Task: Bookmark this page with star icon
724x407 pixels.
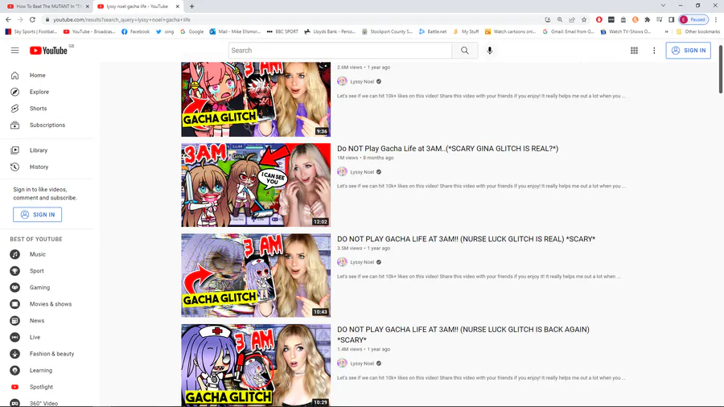Action: pos(584,20)
